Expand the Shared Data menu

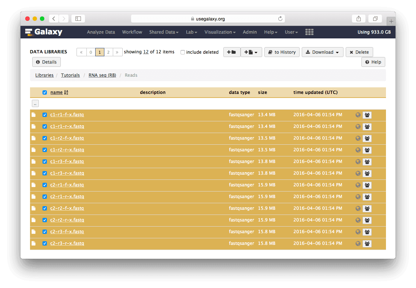tap(164, 32)
